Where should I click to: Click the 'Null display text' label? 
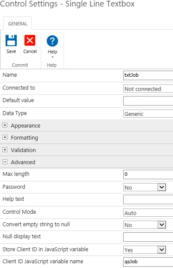pyautogui.click(x=21, y=237)
